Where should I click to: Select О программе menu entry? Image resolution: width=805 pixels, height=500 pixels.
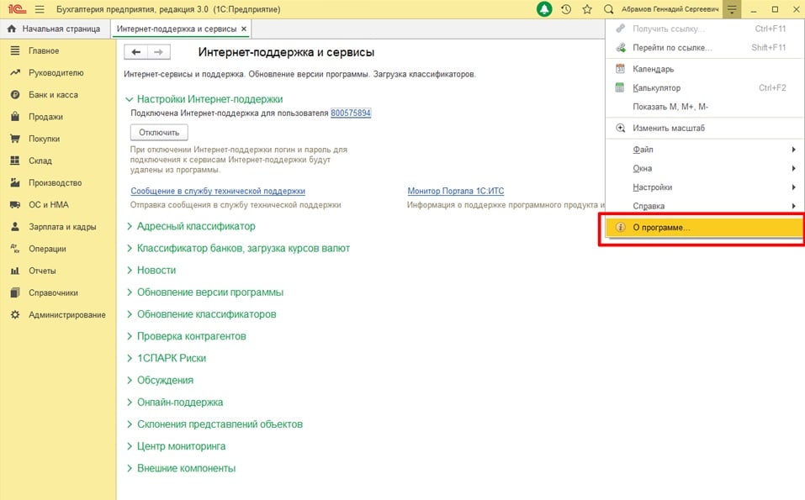tap(660, 228)
